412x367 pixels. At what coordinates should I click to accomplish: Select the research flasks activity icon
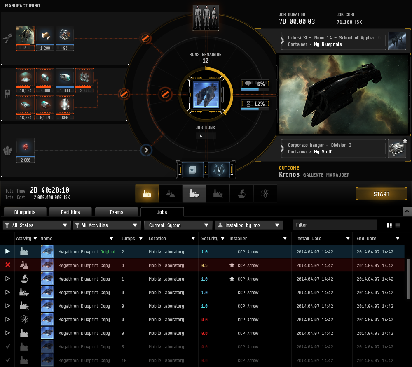(171, 194)
